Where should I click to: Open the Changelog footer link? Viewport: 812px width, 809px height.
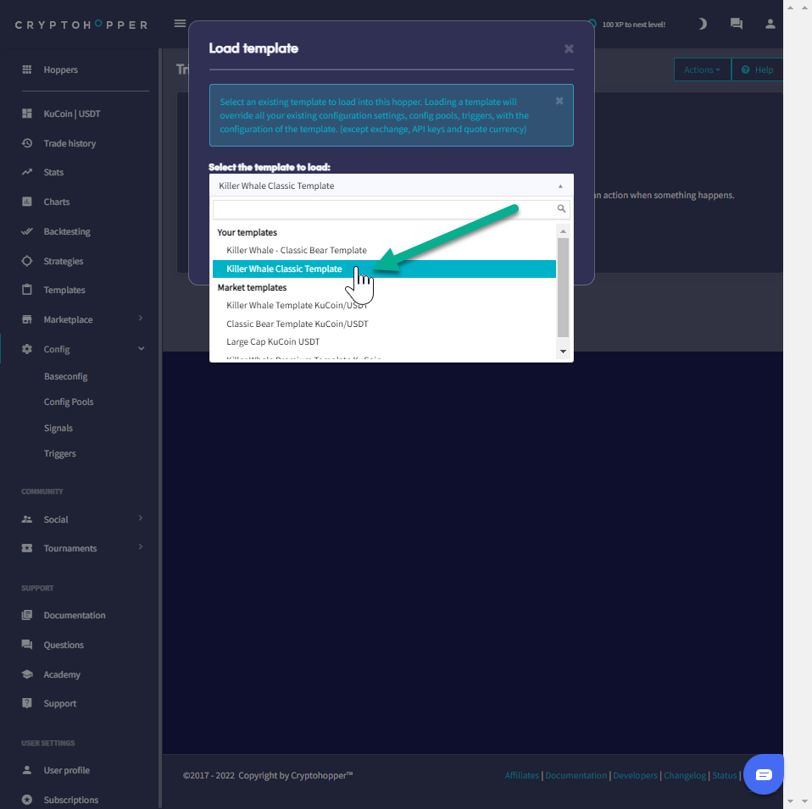tap(684, 775)
